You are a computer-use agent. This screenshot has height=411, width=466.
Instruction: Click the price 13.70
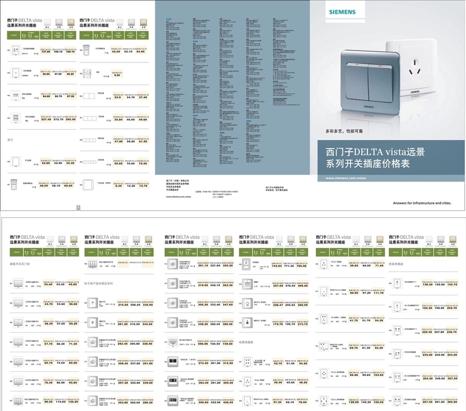pyautogui.click(x=143, y=186)
